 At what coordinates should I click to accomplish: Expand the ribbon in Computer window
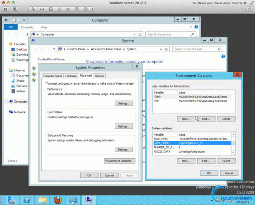tap(191, 27)
